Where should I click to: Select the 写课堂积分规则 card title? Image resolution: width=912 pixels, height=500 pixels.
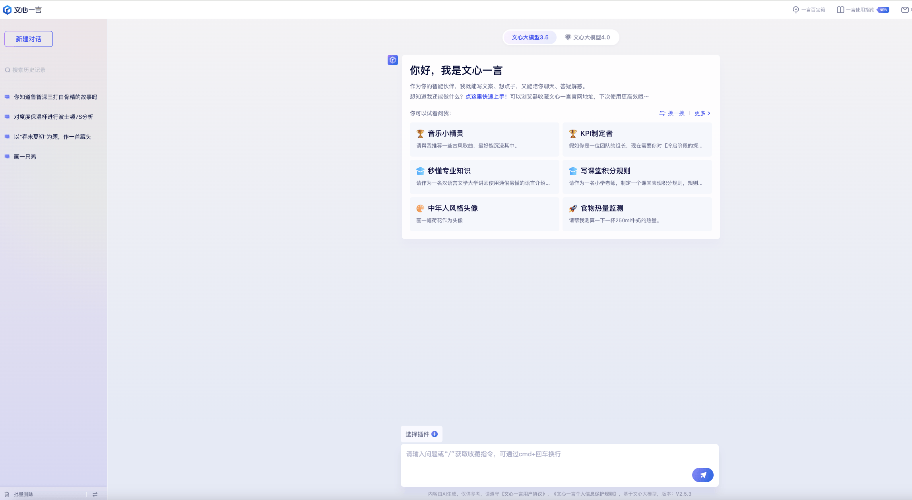tap(605, 171)
